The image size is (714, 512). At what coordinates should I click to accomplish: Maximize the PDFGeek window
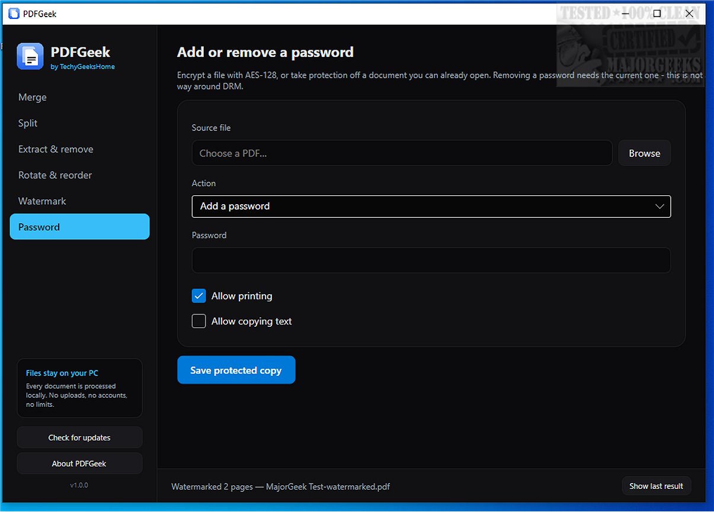click(657, 13)
